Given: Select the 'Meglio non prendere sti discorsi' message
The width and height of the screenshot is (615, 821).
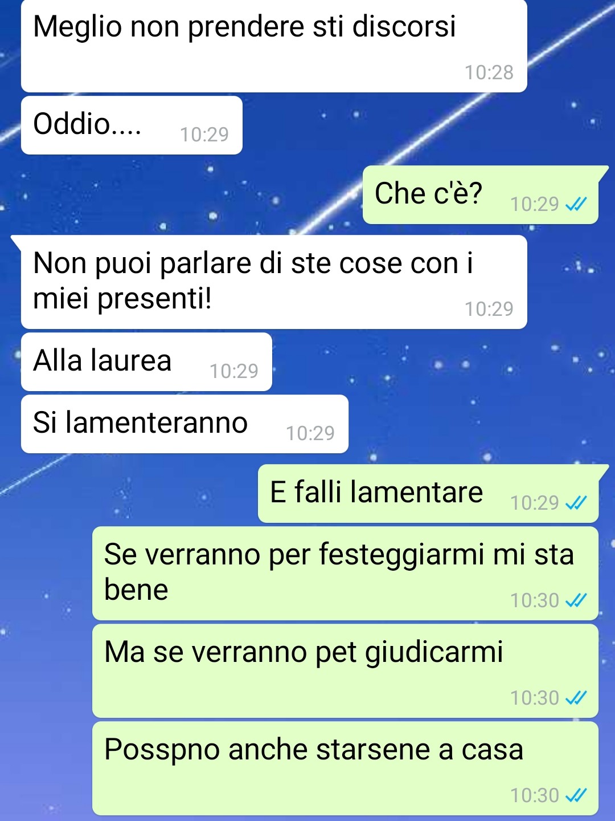Looking at the screenshot, I should pos(274,46).
